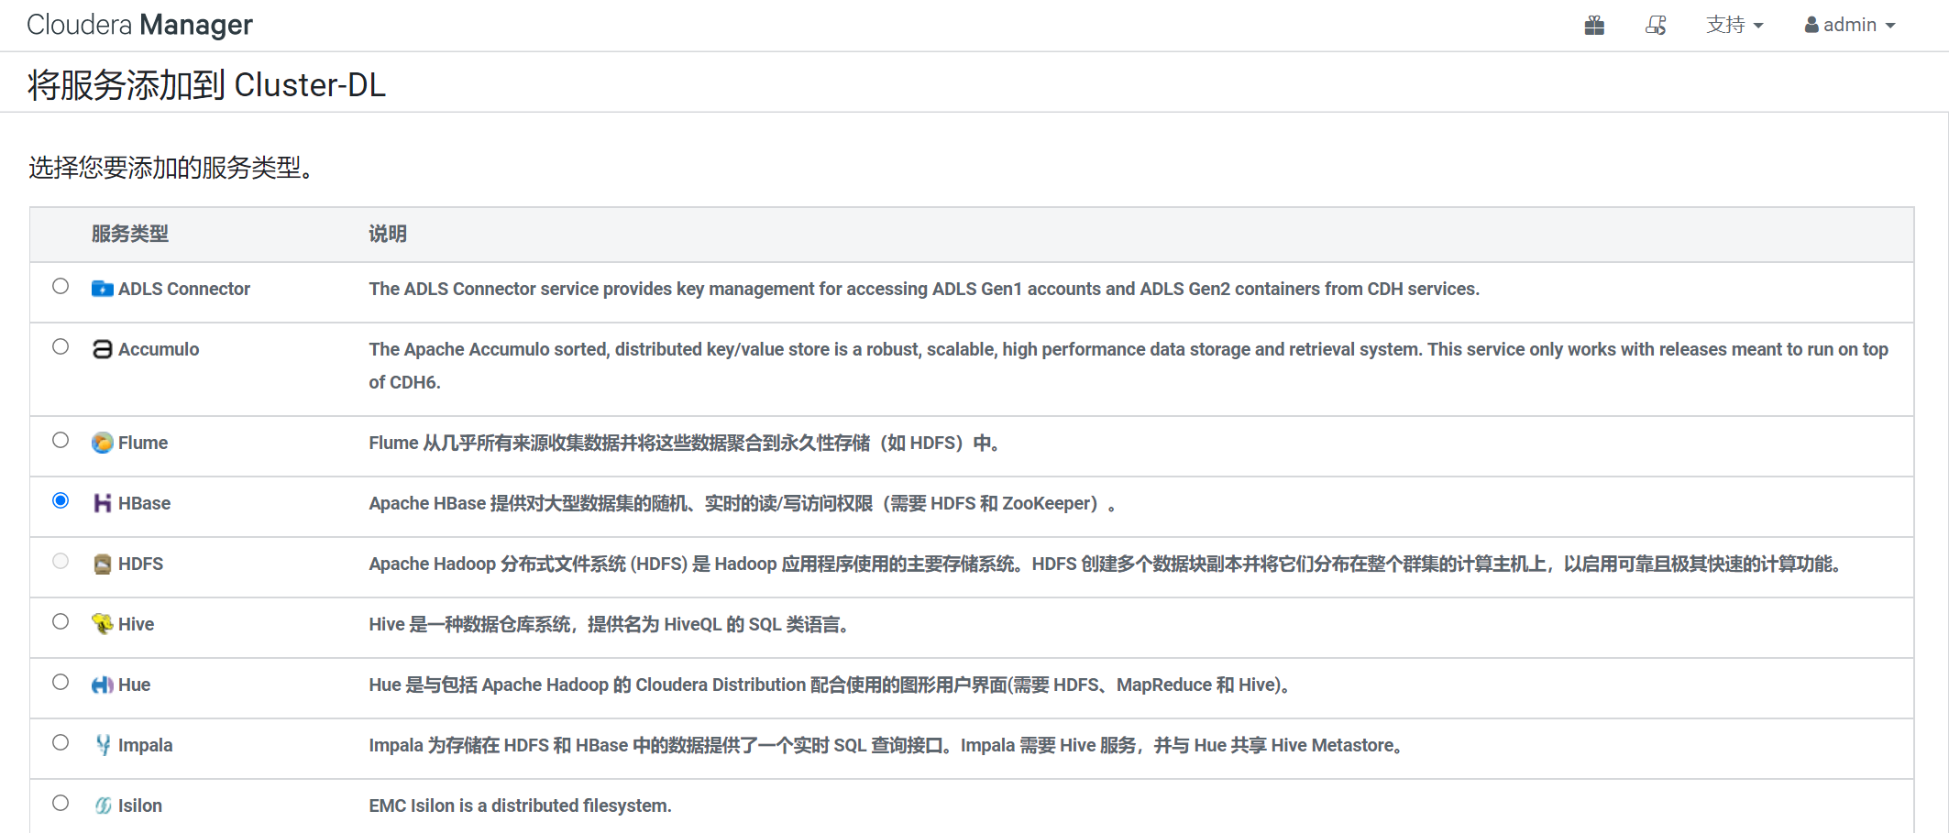Click the Impala description text
Screen dimensions: 1949x833
[886, 746]
